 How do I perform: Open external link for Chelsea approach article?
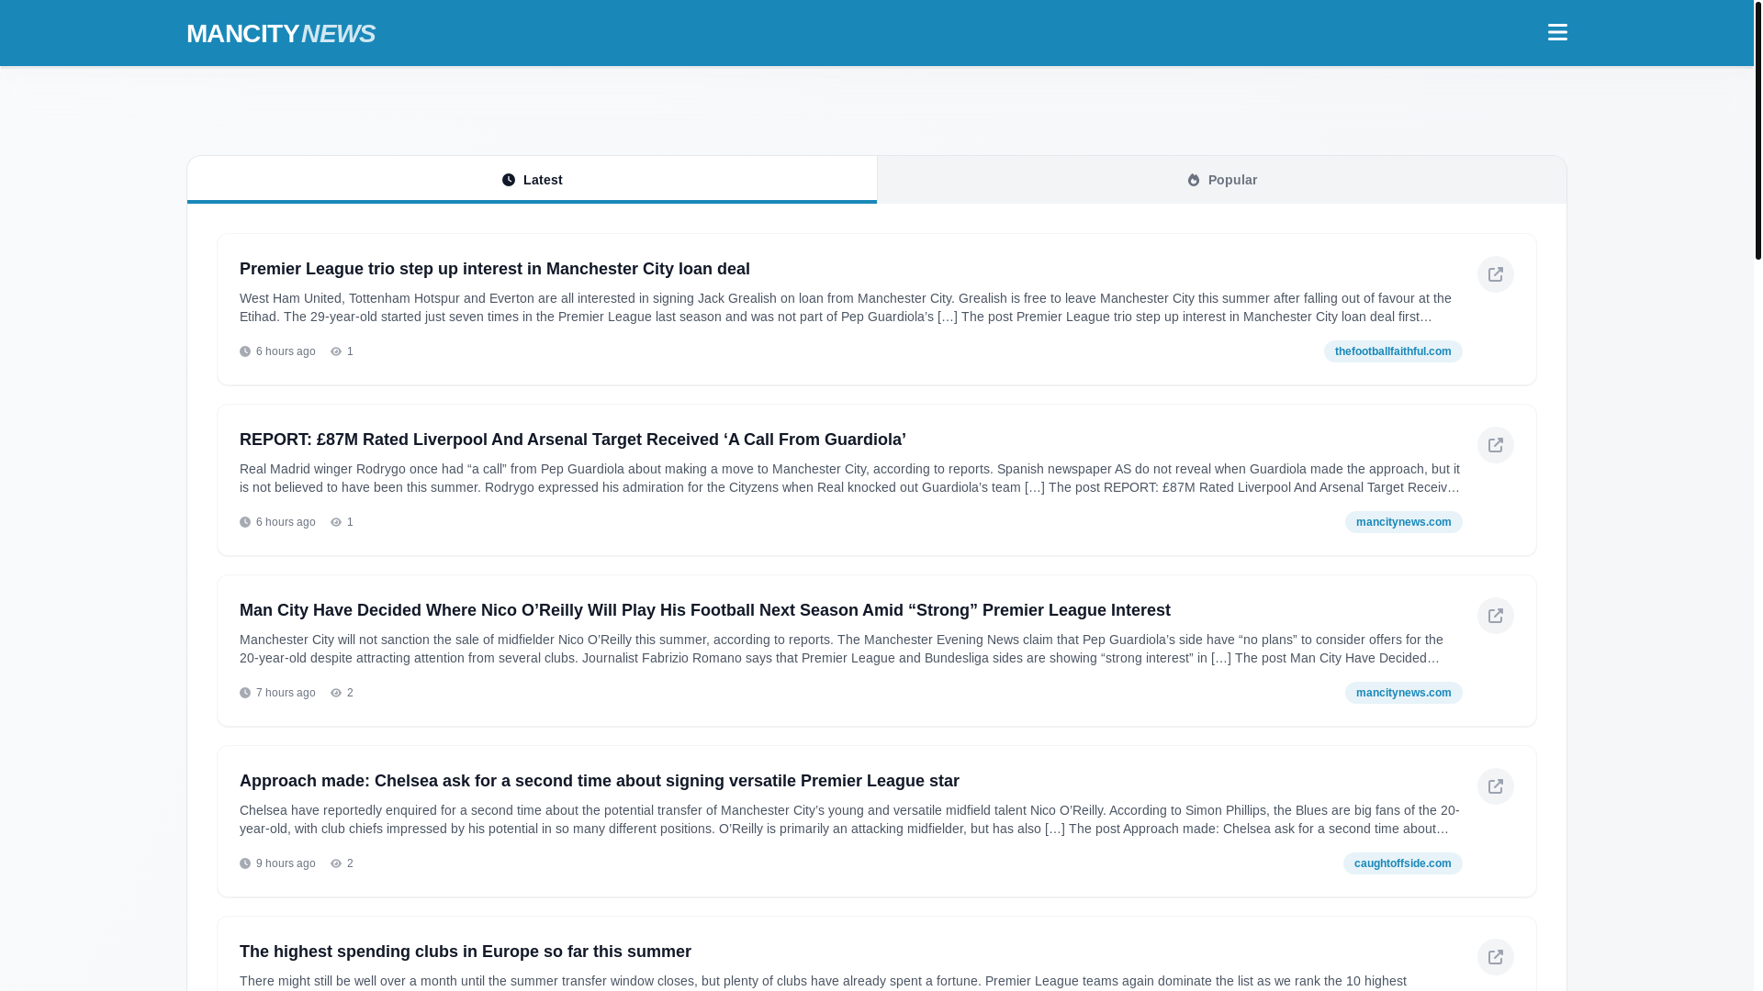[1495, 786]
